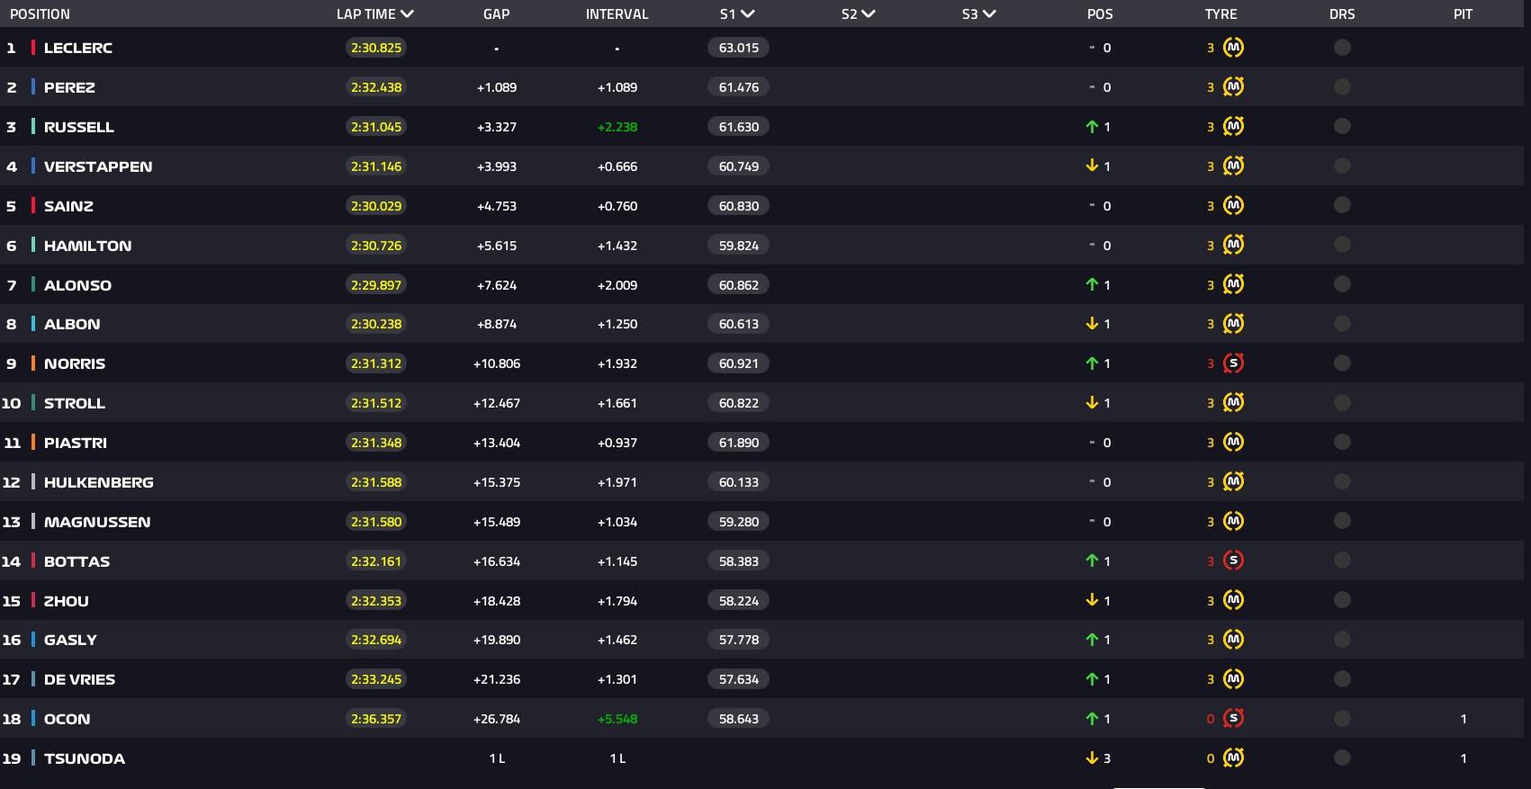Click Verstappen's yellow position-lost arrow
The image size is (1531, 789).
(x=1092, y=166)
